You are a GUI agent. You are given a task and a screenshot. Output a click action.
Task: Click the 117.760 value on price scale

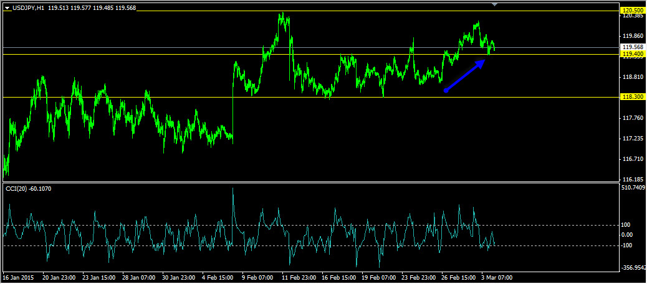click(634, 118)
